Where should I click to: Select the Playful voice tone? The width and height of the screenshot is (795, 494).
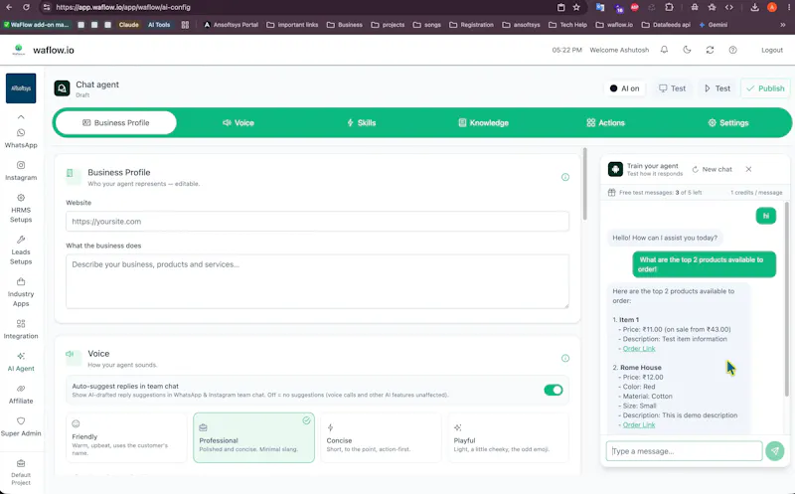pyautogui.click(x=508, y=437)
